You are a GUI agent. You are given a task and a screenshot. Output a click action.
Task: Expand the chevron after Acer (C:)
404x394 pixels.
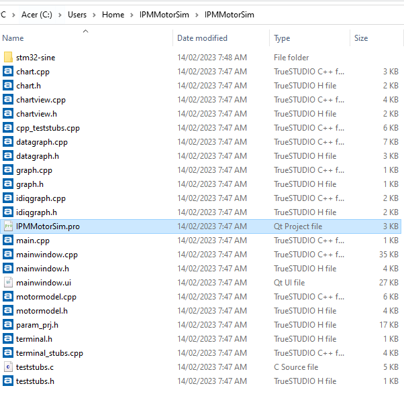(x=60, y=15)
